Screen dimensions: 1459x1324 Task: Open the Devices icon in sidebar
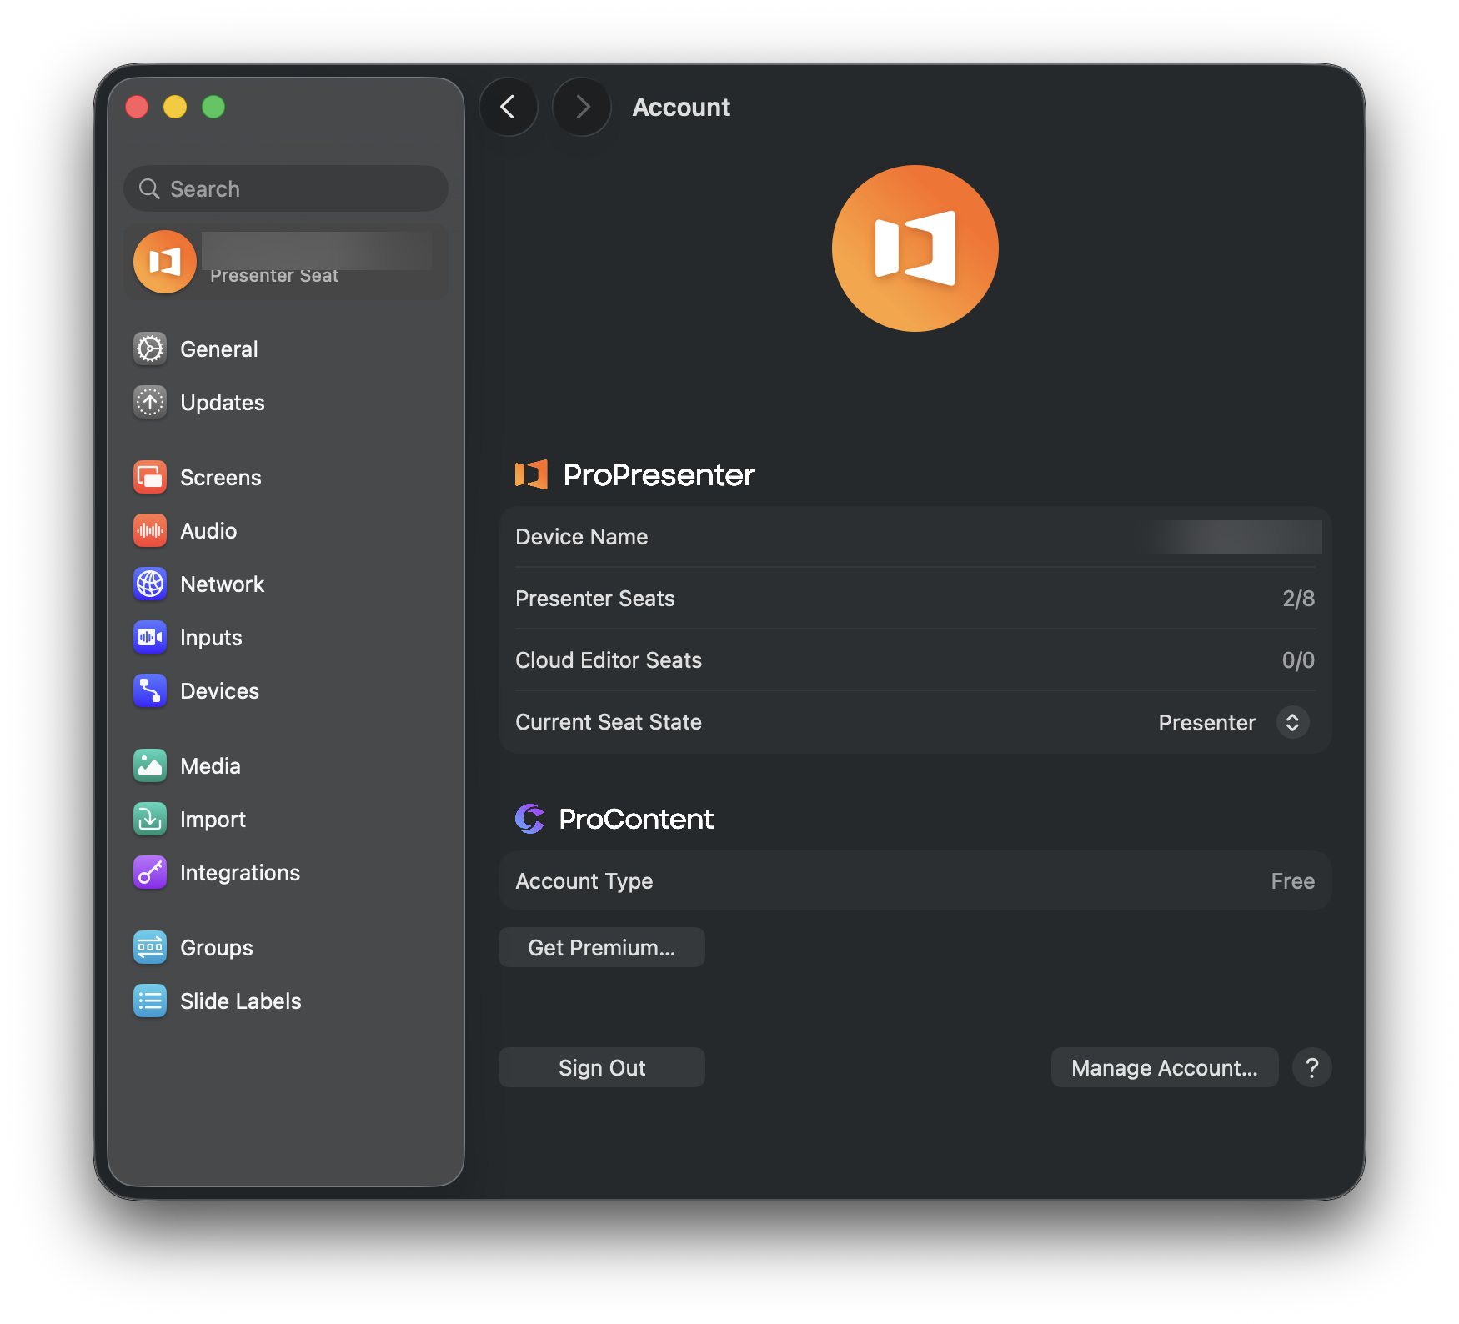coord(150,690)
